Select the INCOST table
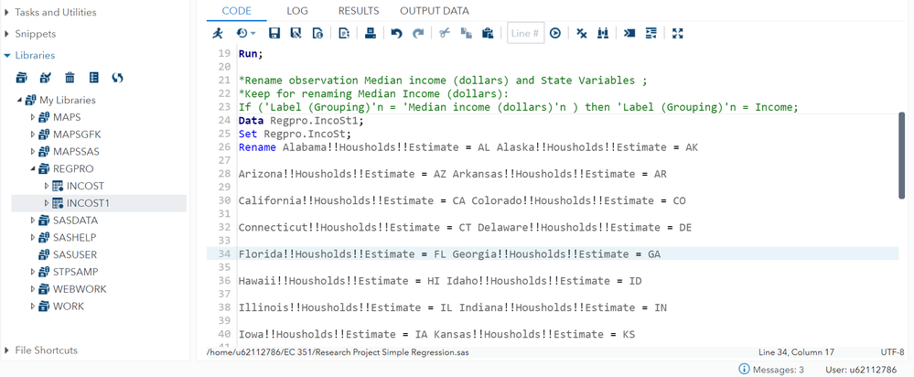 [x=85, y=186]
